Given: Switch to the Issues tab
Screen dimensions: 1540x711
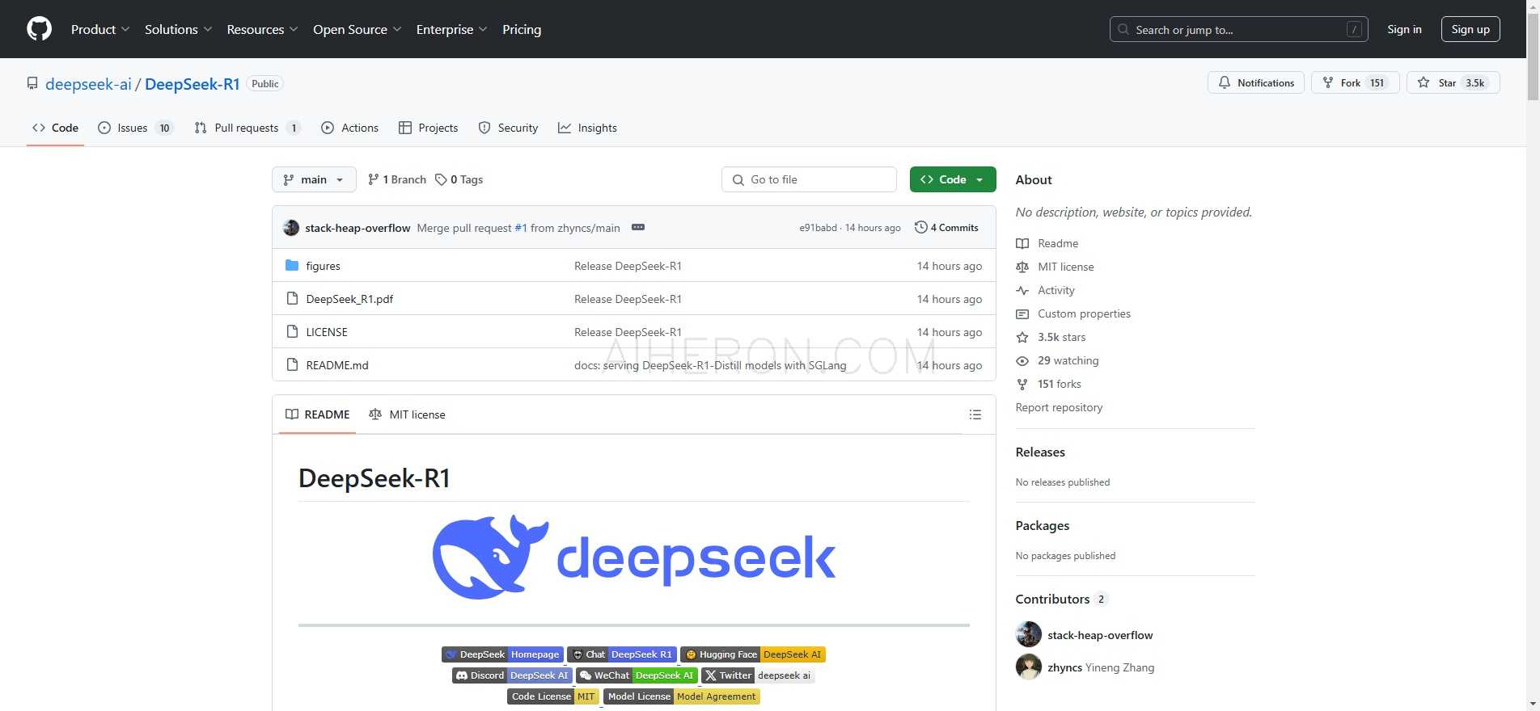Looking at the screenshot, I should pos(134,128).
